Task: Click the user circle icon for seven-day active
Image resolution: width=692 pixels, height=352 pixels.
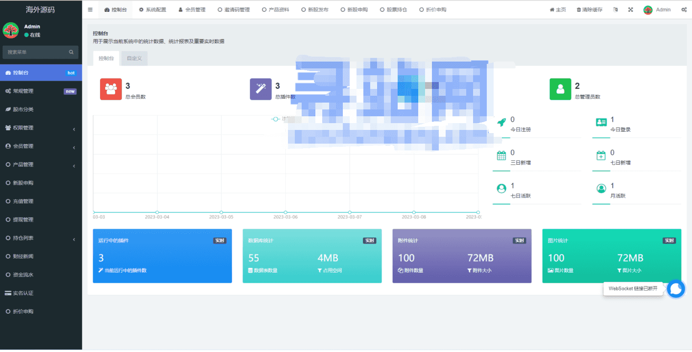Action: 501,188
